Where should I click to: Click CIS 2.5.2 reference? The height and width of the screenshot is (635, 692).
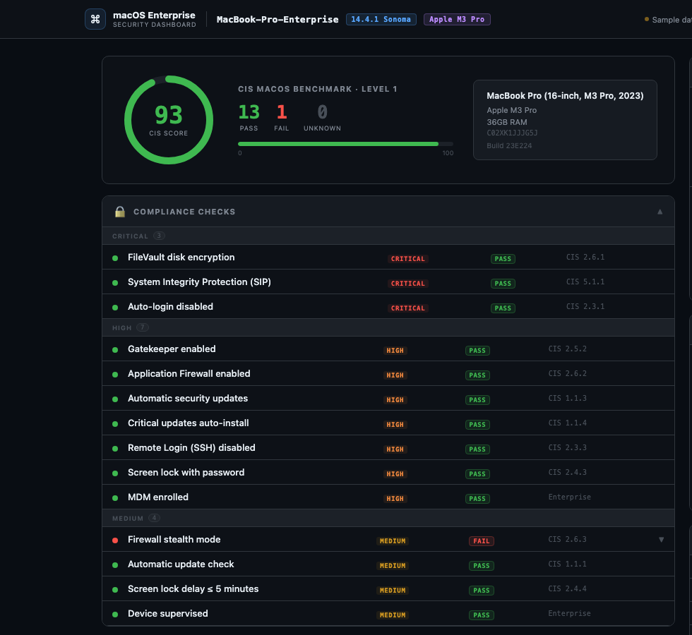click(x=568, y=349)
